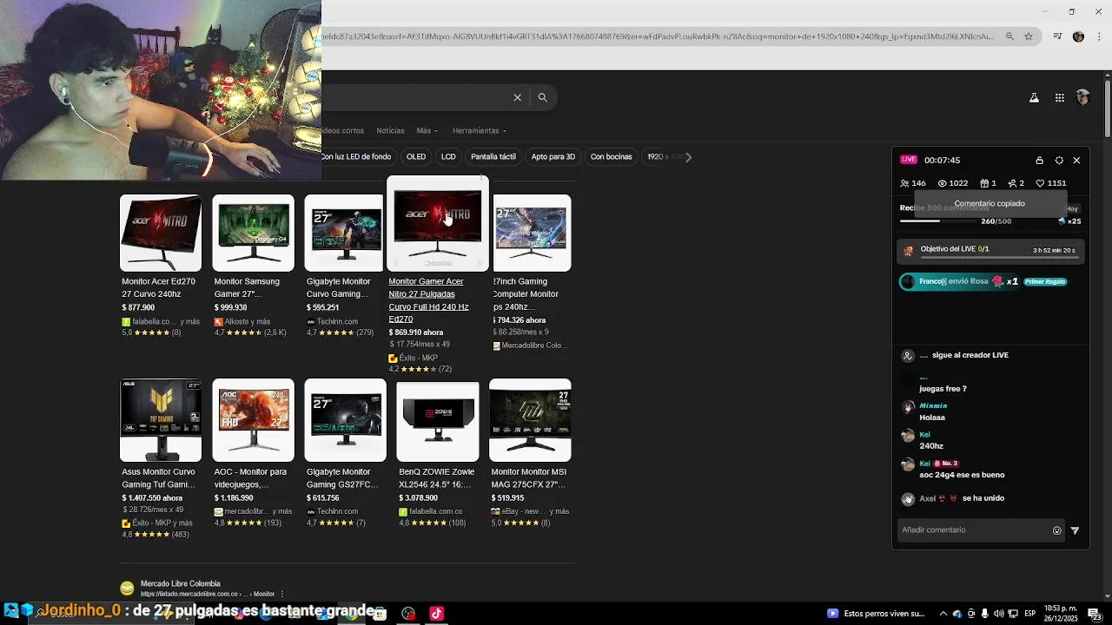Viewport: 1112px width, 625px height.
Task: Show more filter chips with right arrow
Action: click(688, 157)
